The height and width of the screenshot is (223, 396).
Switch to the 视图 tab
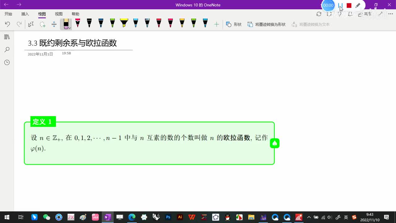point(59,14)
